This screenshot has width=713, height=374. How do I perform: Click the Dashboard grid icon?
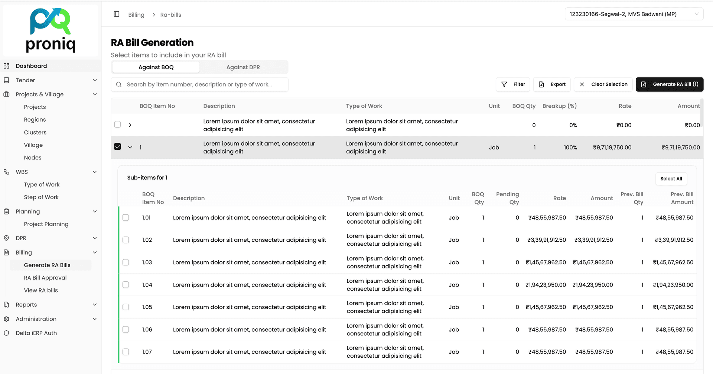(x=6, y=66)
